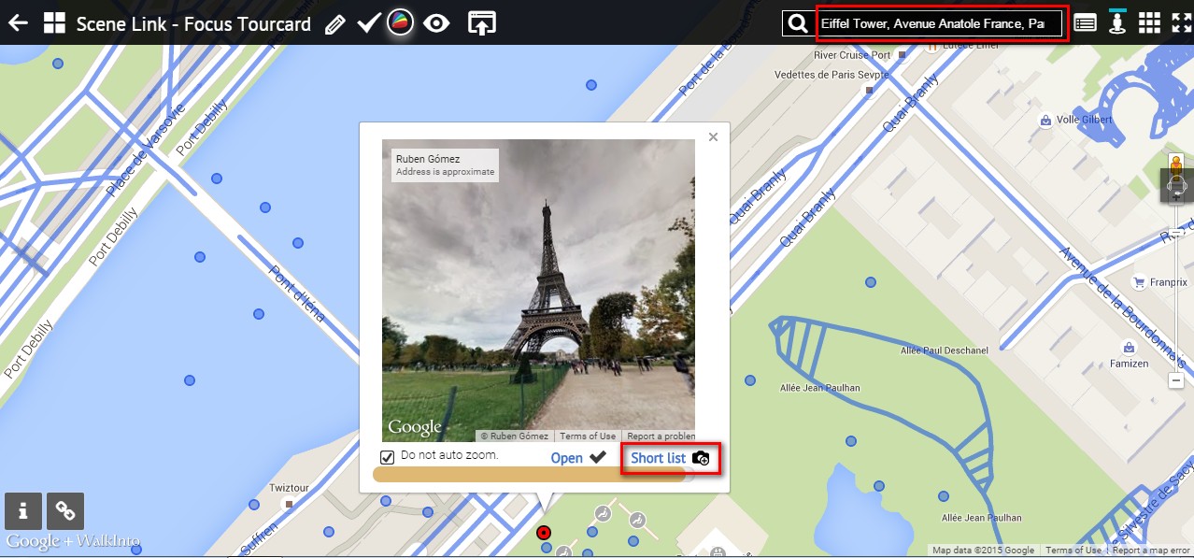Click the 'Allée Paul Deschanel' label
1194x558 pixels.
coord(944,351)
